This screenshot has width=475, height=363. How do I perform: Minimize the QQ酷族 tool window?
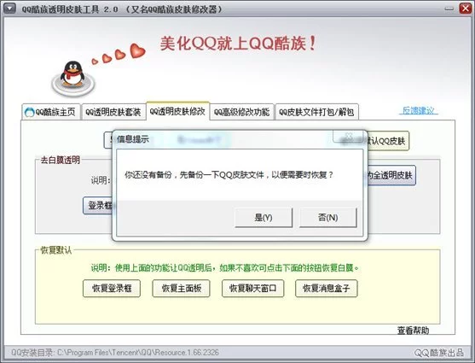(449, 9)
